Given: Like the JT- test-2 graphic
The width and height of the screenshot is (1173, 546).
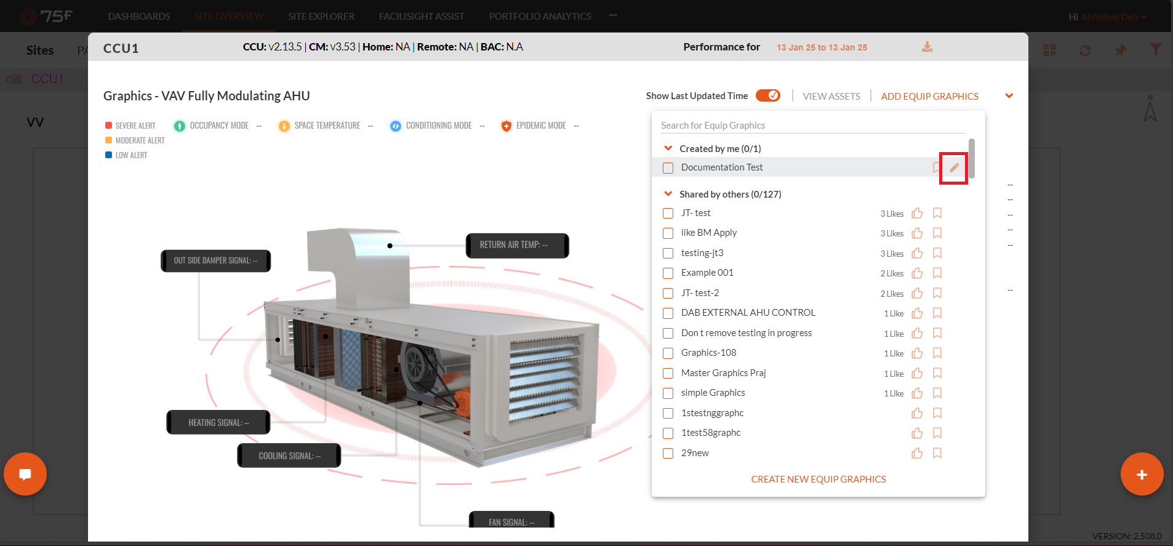Looking at the screenshot, I should [x=917, y=293].
